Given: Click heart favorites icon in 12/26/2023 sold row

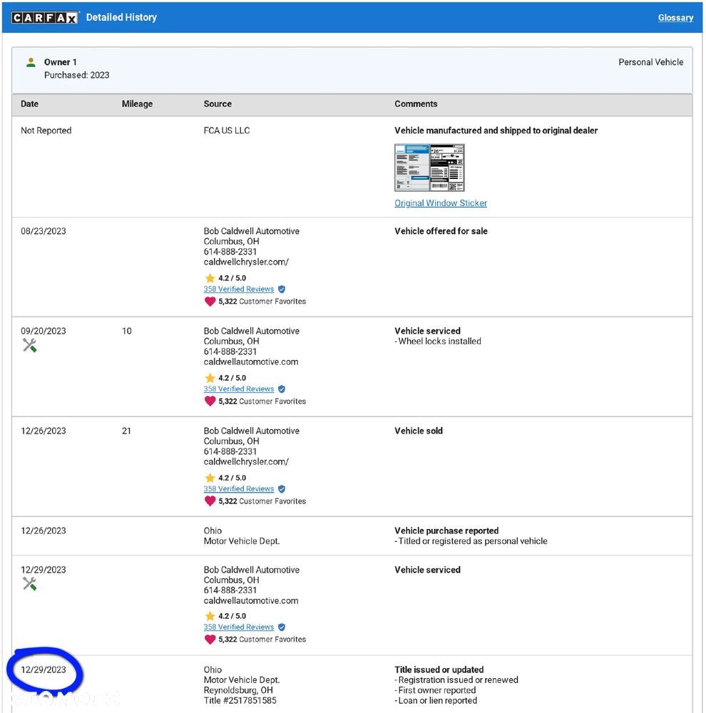Looking at the screenshot, I should pyautogui.click(x=210, y=501).
